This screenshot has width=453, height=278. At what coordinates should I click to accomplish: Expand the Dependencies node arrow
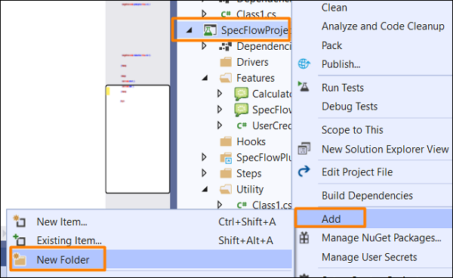pyautogui.click(x=205, y=46)
